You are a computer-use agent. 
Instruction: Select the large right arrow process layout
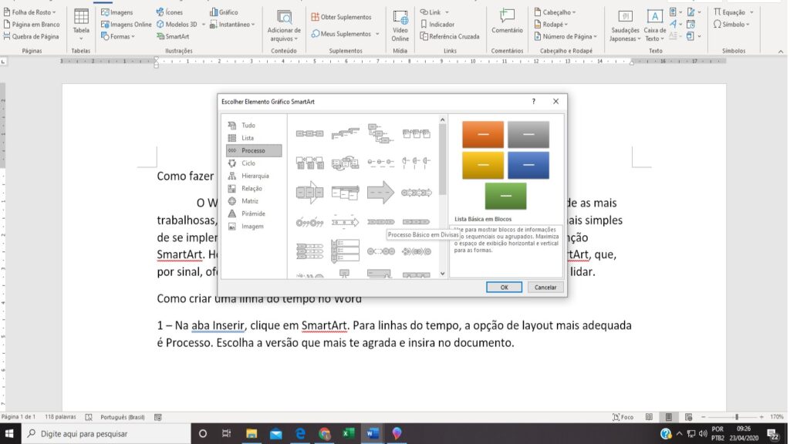click(380, 192)
